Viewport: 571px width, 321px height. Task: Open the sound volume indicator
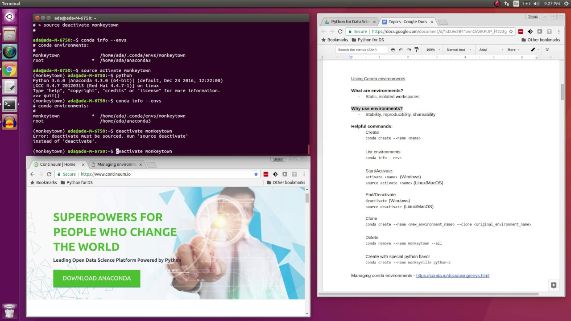[537, 4]
